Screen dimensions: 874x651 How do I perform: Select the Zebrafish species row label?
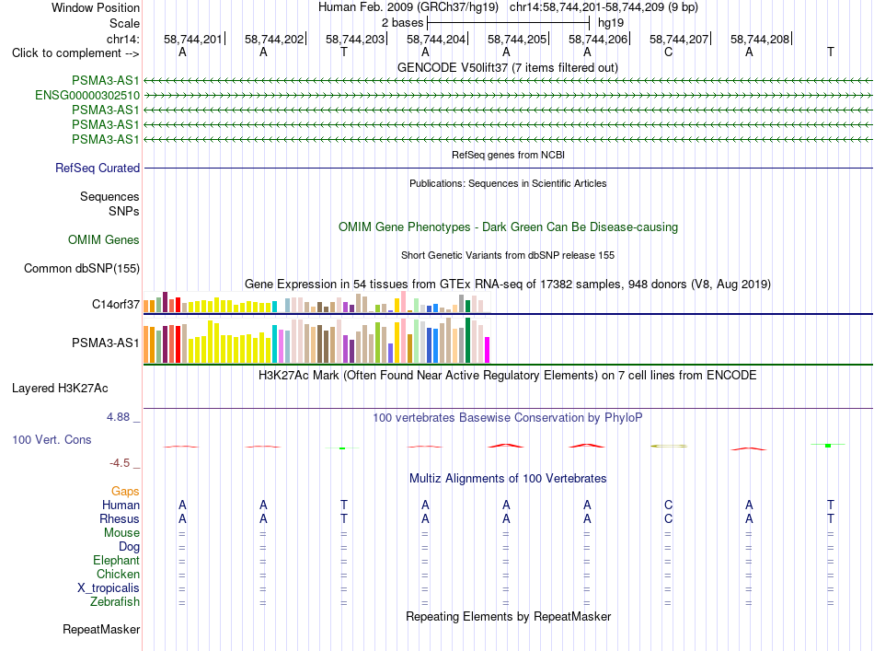(x=115, y=602)
